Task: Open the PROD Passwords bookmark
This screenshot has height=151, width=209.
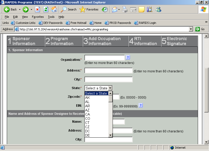Action: [118, 23]
